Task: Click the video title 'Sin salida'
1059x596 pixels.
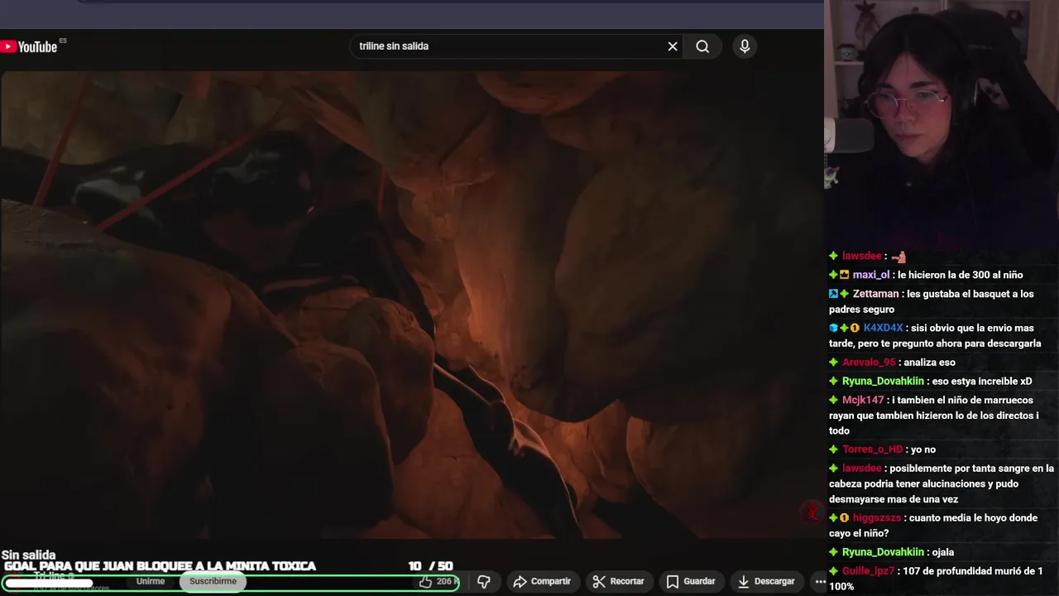Action: click(x=29, y=555)
